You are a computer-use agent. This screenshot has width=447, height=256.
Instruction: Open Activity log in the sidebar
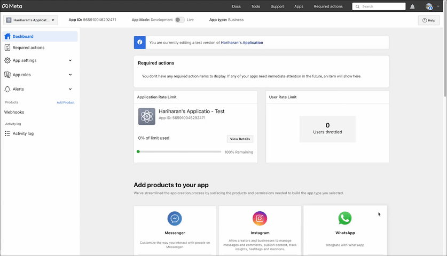point(23,133)
